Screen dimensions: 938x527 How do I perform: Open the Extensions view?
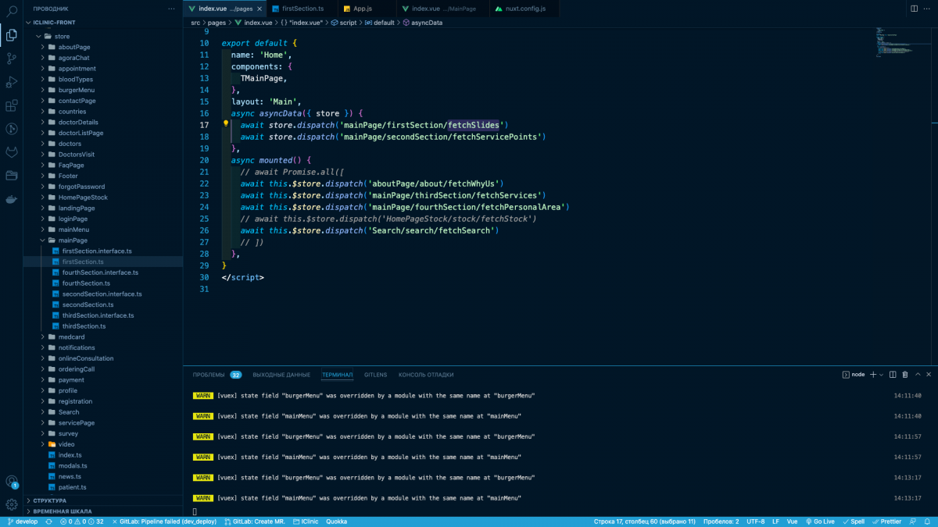click(x=12, y=105)
